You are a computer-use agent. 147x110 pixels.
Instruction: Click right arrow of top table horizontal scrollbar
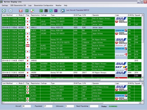point(140,79)
